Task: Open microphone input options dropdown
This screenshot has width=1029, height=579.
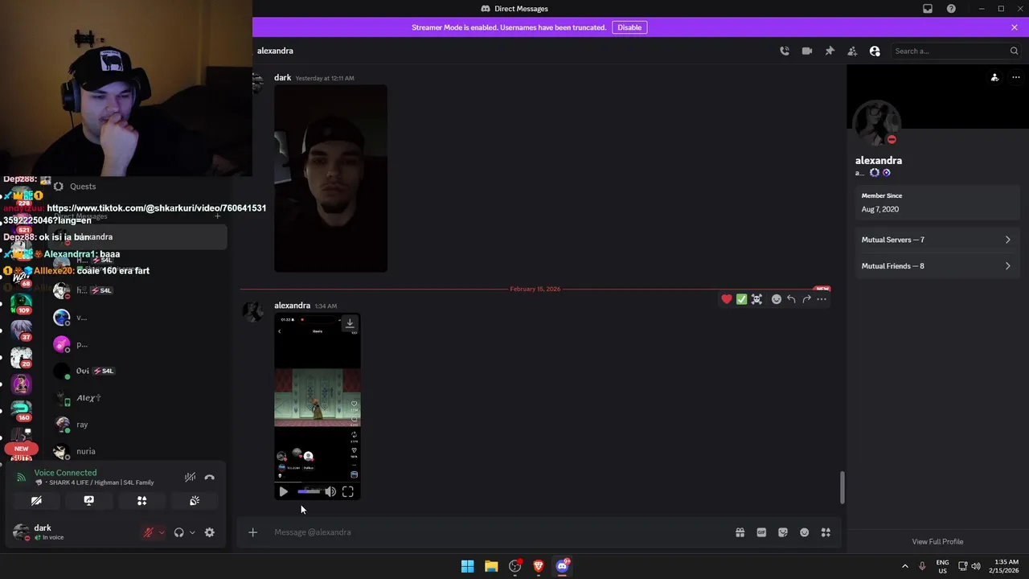Action: pos(162,532)
